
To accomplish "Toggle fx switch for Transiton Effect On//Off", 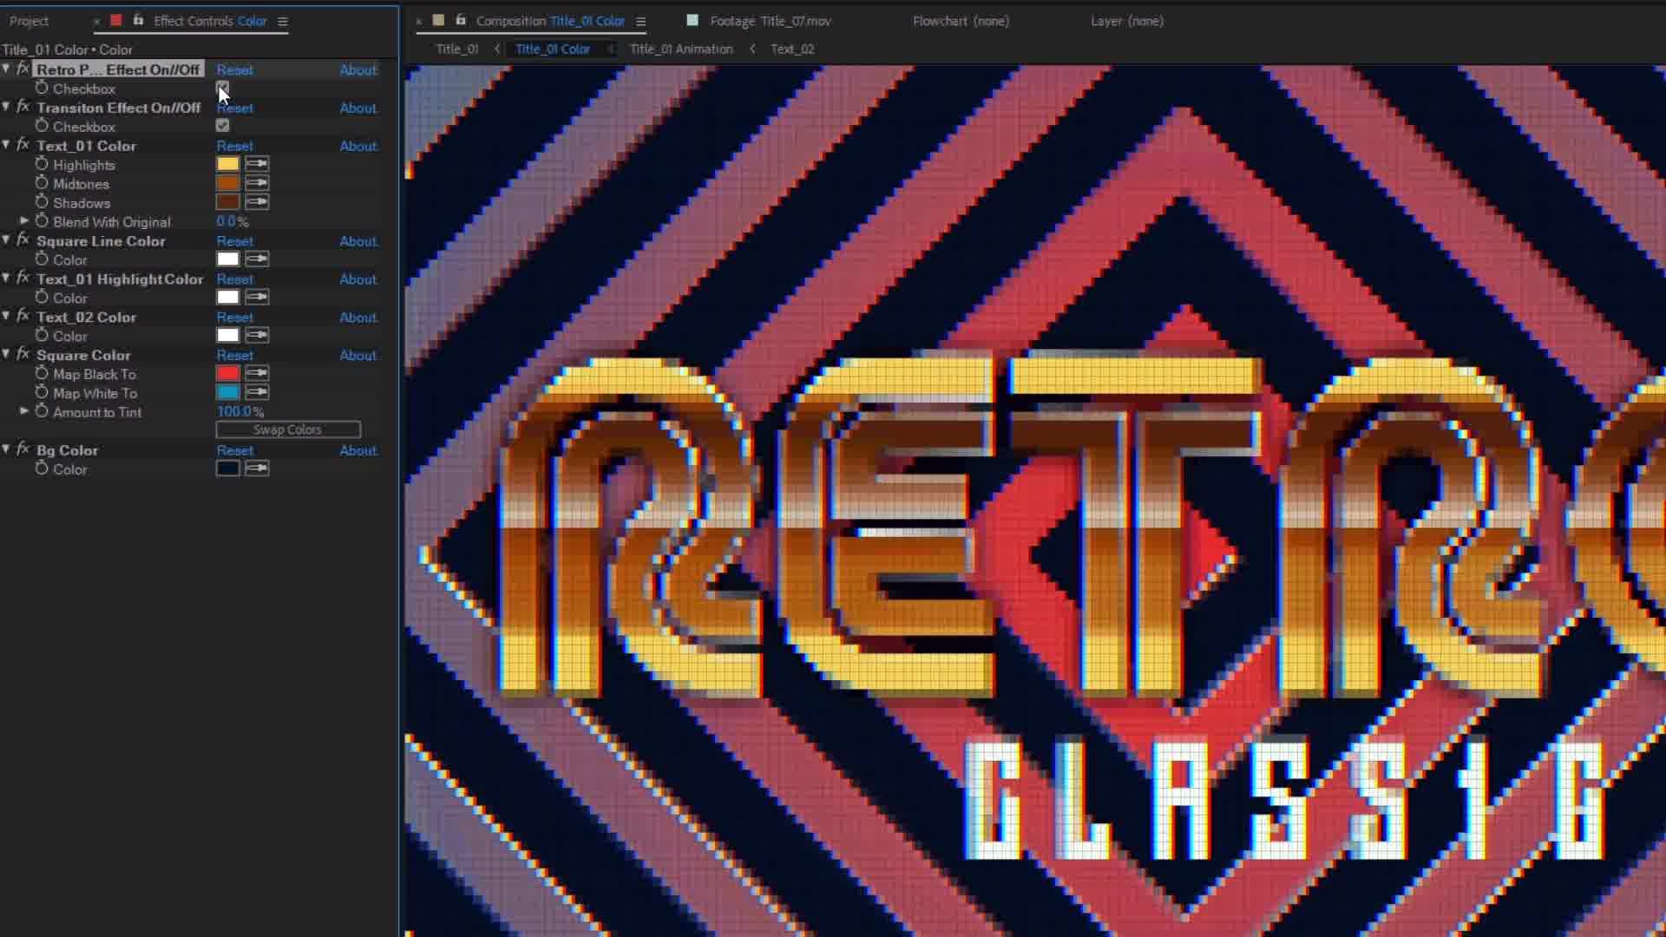I will pyautogui.click(x=23, y=107).
